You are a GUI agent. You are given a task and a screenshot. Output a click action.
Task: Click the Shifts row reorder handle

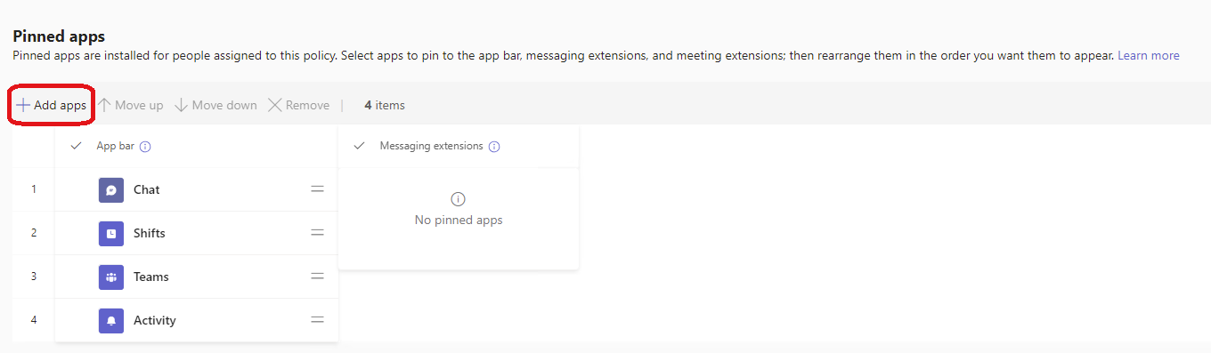click(317, 233)
